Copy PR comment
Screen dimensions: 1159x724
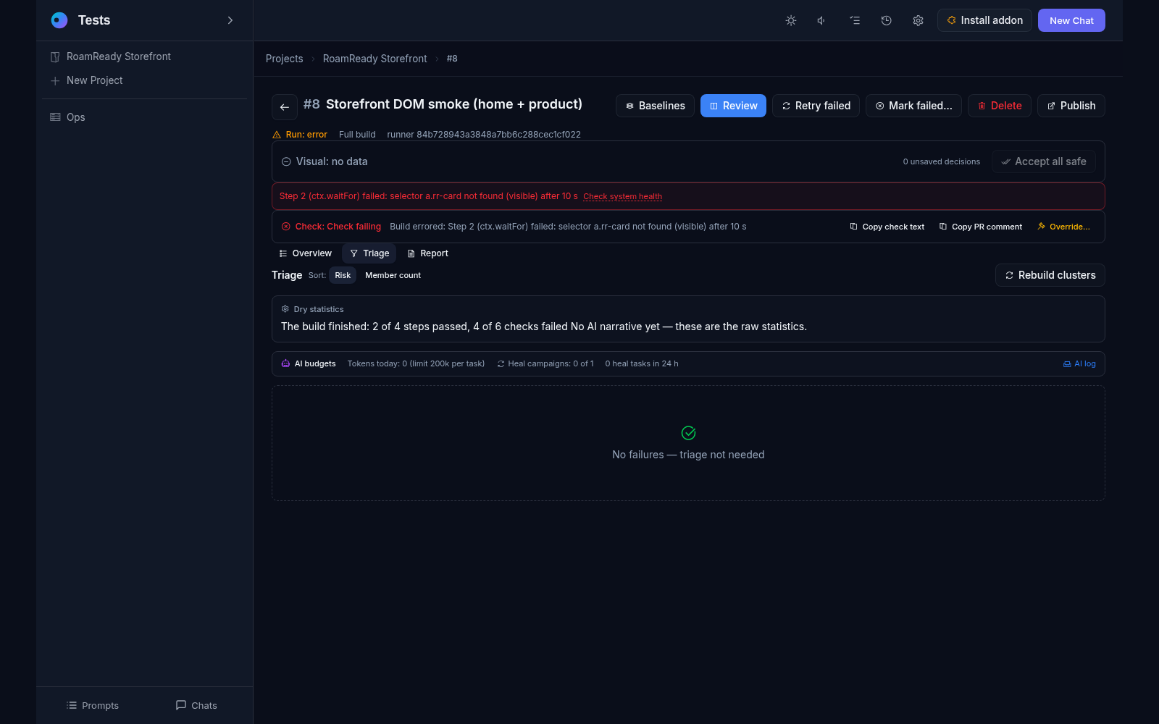pyautogui.click(x=981, y=227)
